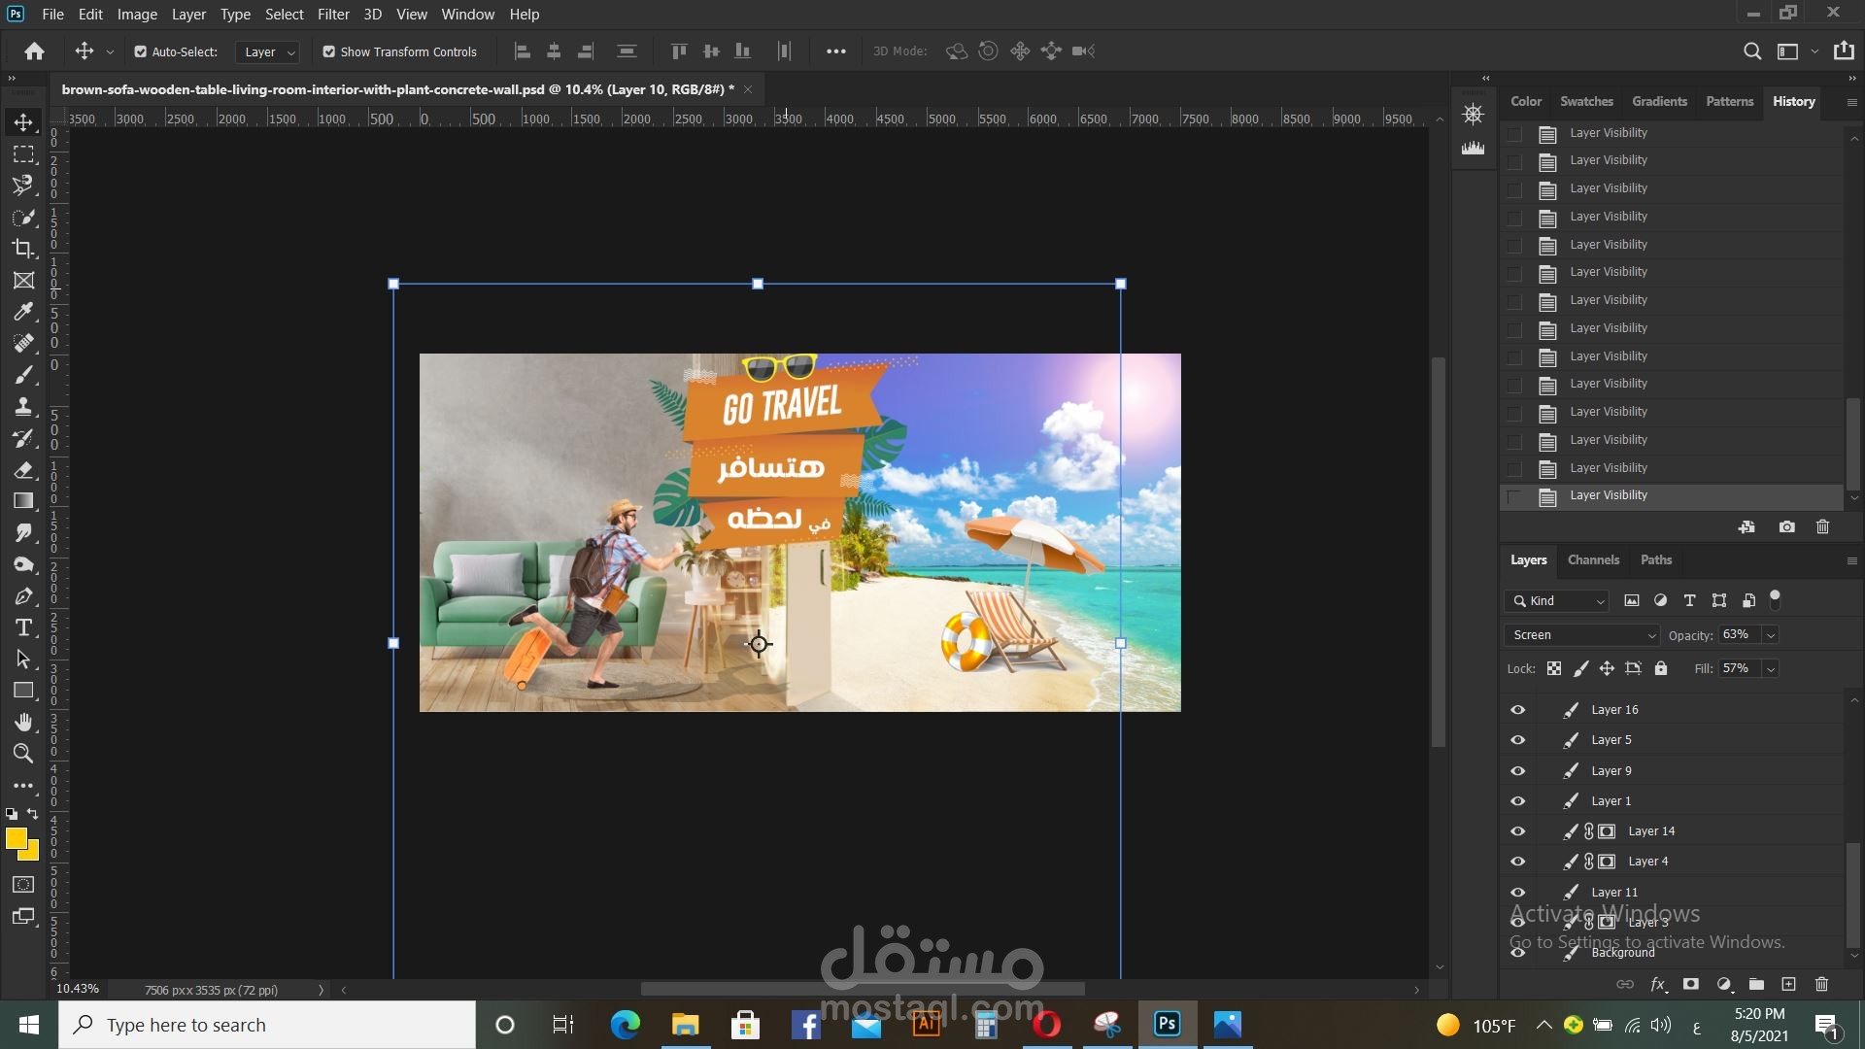Toggle visibility of Layer 9
Viewport: 1865px width, 1049px height.
point(1517,771)
